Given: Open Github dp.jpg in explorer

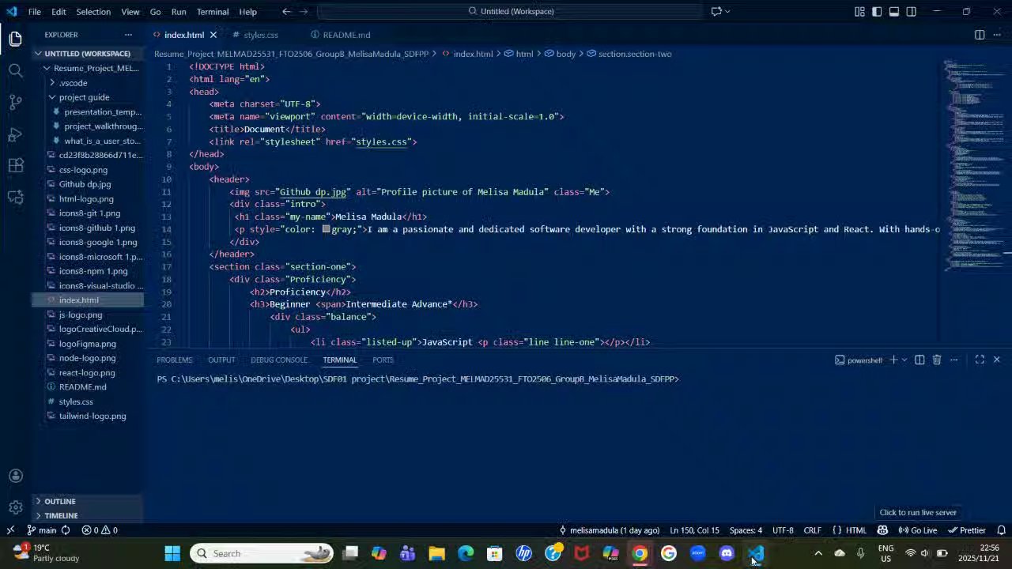Looking at the screenshot, I should [x=85, y=184].
